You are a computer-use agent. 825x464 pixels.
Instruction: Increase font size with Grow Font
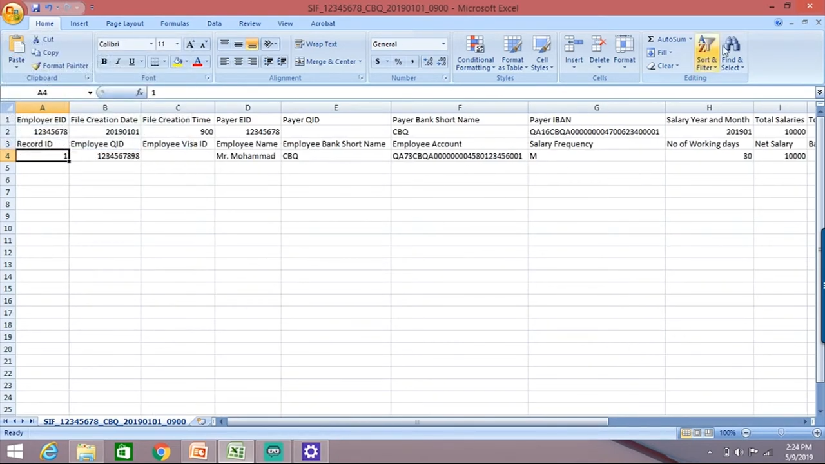click(x=190, y=44)
